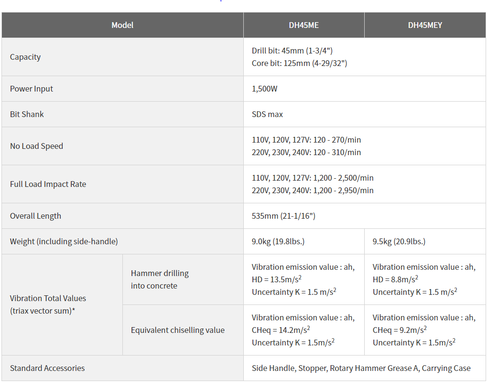Select the Full Load Impact Rate label
Image resolution: width=489 pixels, height=383 pixels.
[48, 184]
